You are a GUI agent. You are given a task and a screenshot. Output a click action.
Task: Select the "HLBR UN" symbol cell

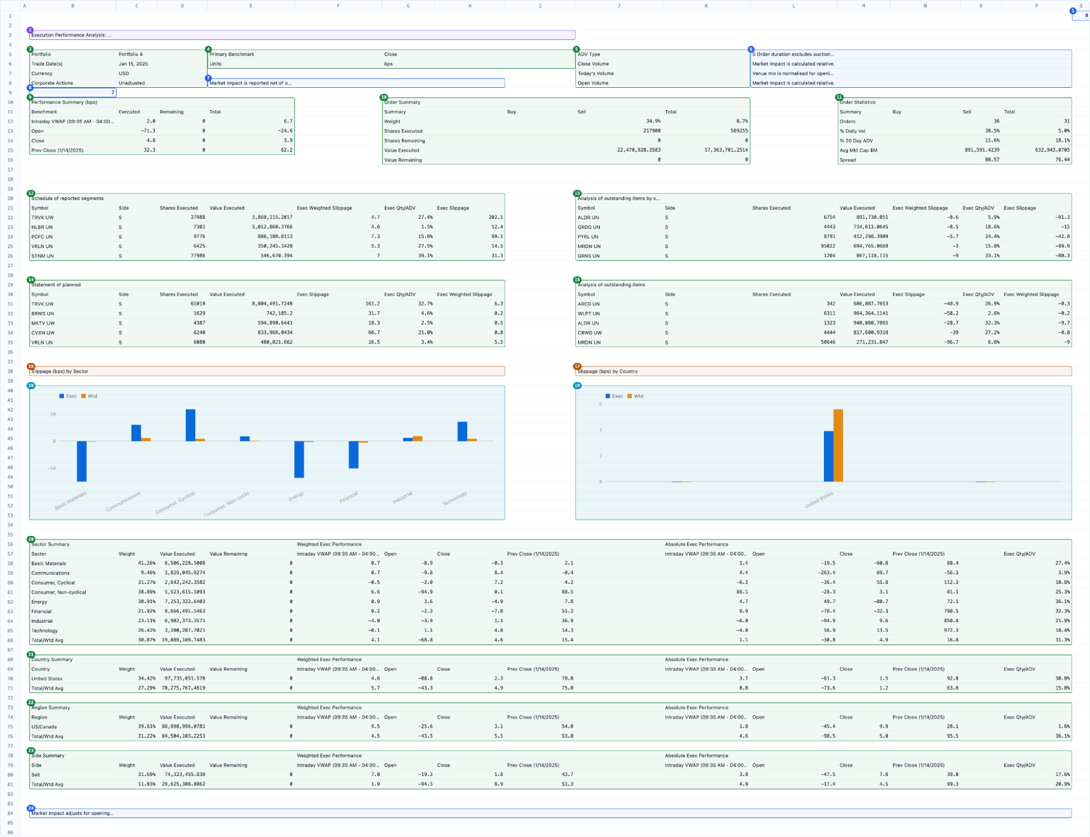73,227
